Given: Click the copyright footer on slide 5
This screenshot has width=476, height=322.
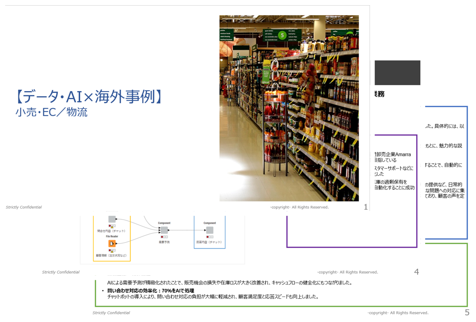Looking at the screenshot, I should [x=398, y=313].
